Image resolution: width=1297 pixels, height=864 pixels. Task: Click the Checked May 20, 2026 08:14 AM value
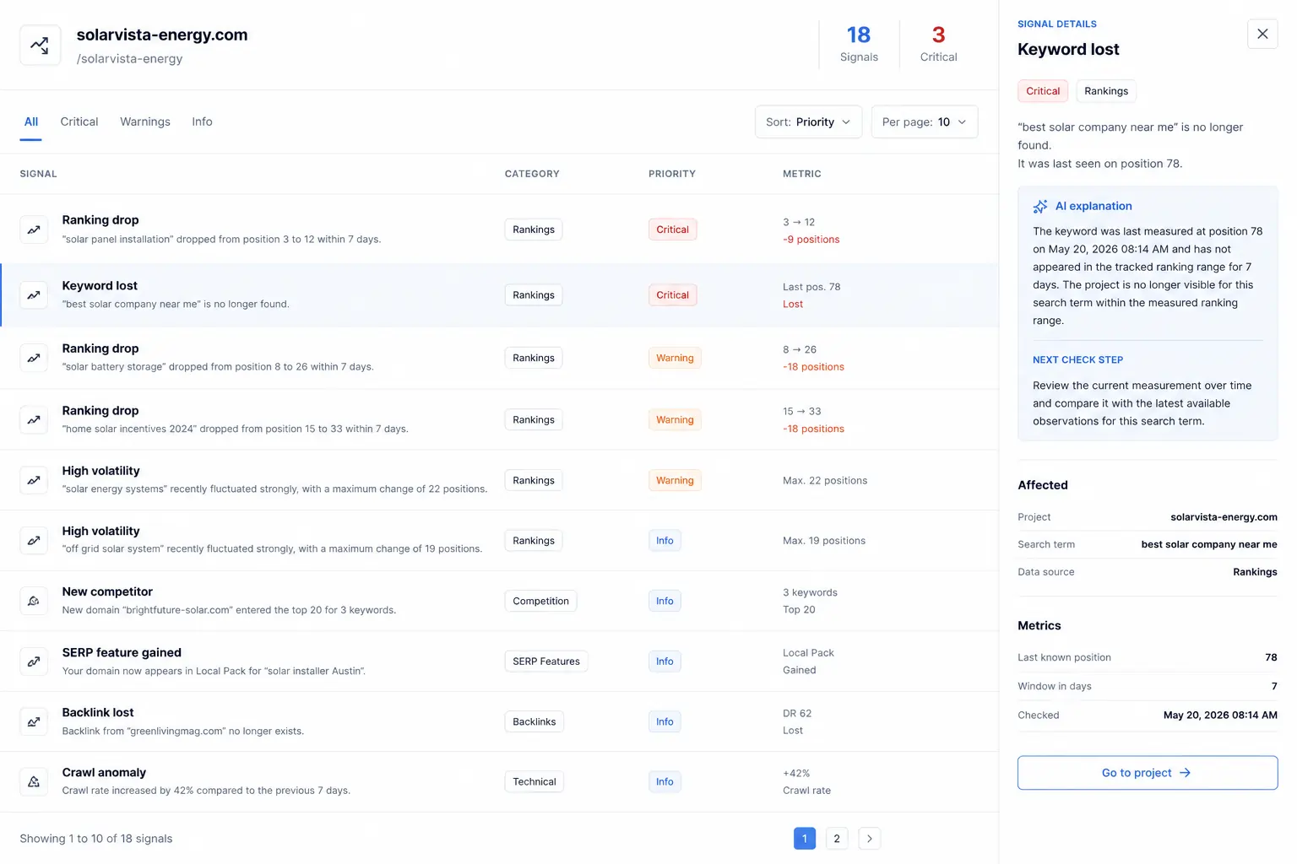click(1220, 715)
